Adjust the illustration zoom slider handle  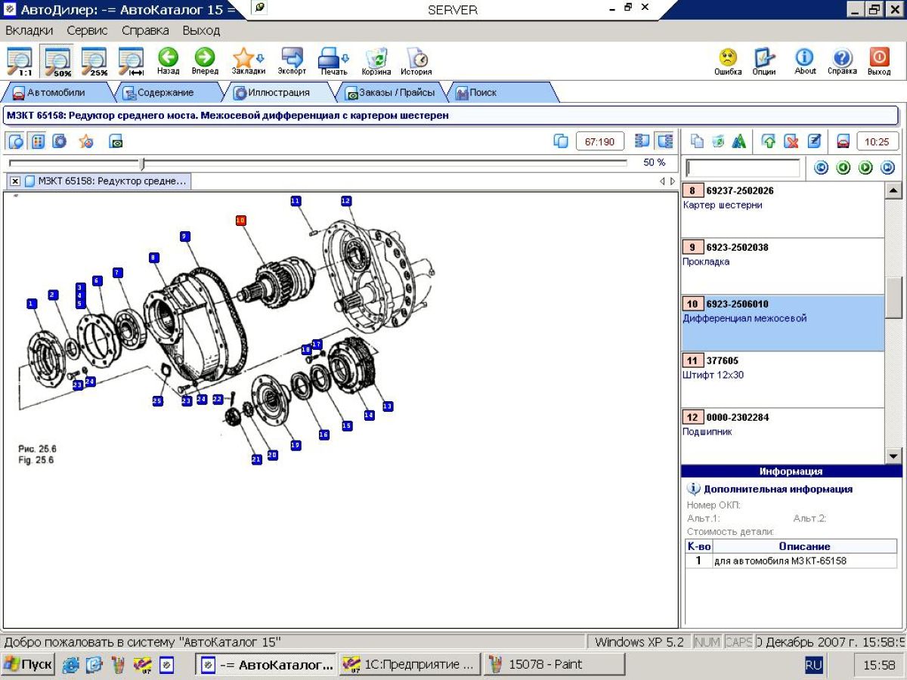(x=142, y=163)
